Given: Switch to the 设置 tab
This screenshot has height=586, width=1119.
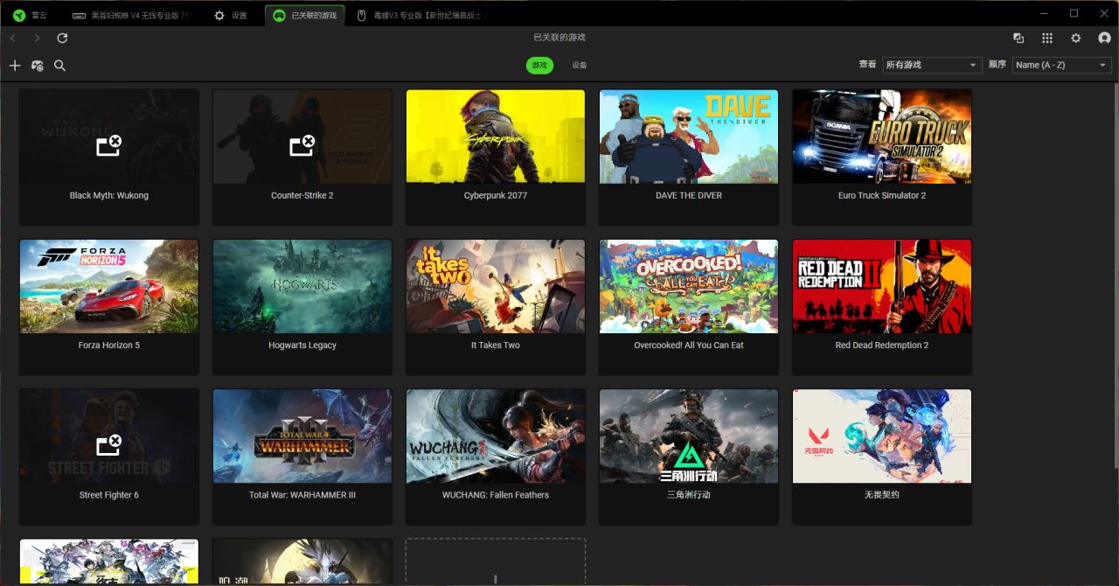Looking at the screenshot, I should point(232,15).
